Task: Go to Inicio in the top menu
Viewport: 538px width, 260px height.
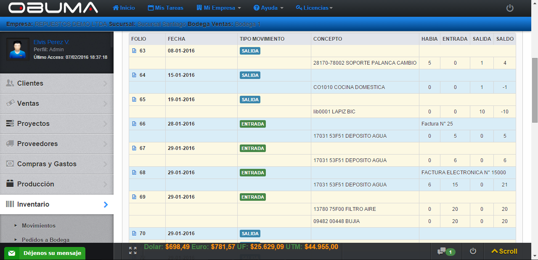Action: pos(124,8)
